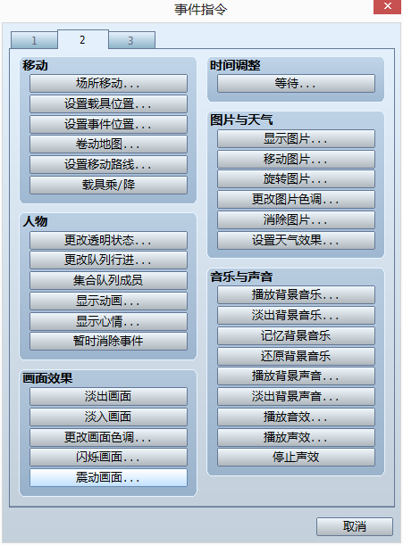Choose 设置事件位置... command

click(108, 124)
